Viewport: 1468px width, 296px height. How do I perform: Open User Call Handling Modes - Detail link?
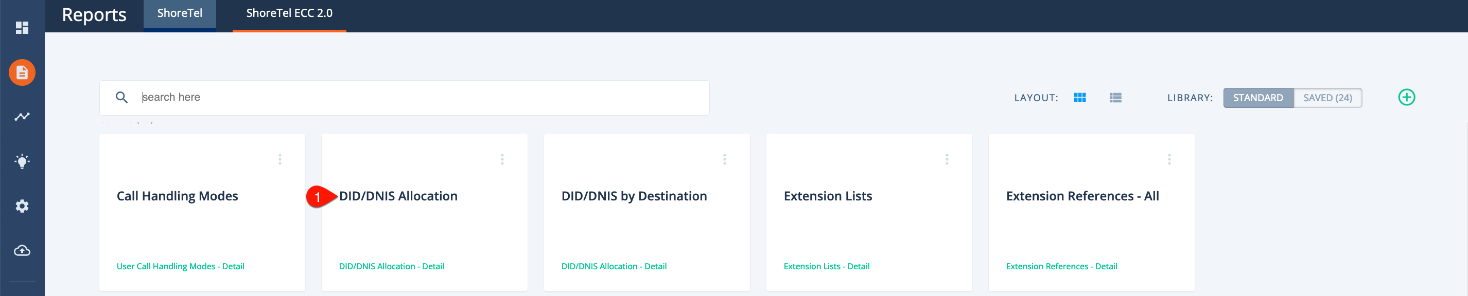181,266
